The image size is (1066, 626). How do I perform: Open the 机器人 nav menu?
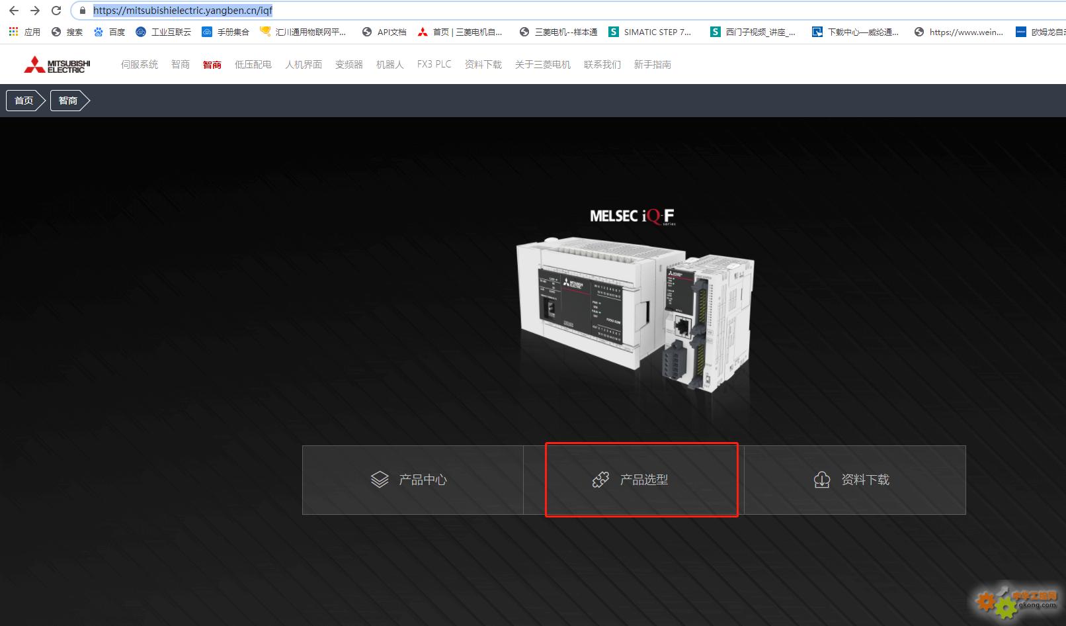coord(390,64)
